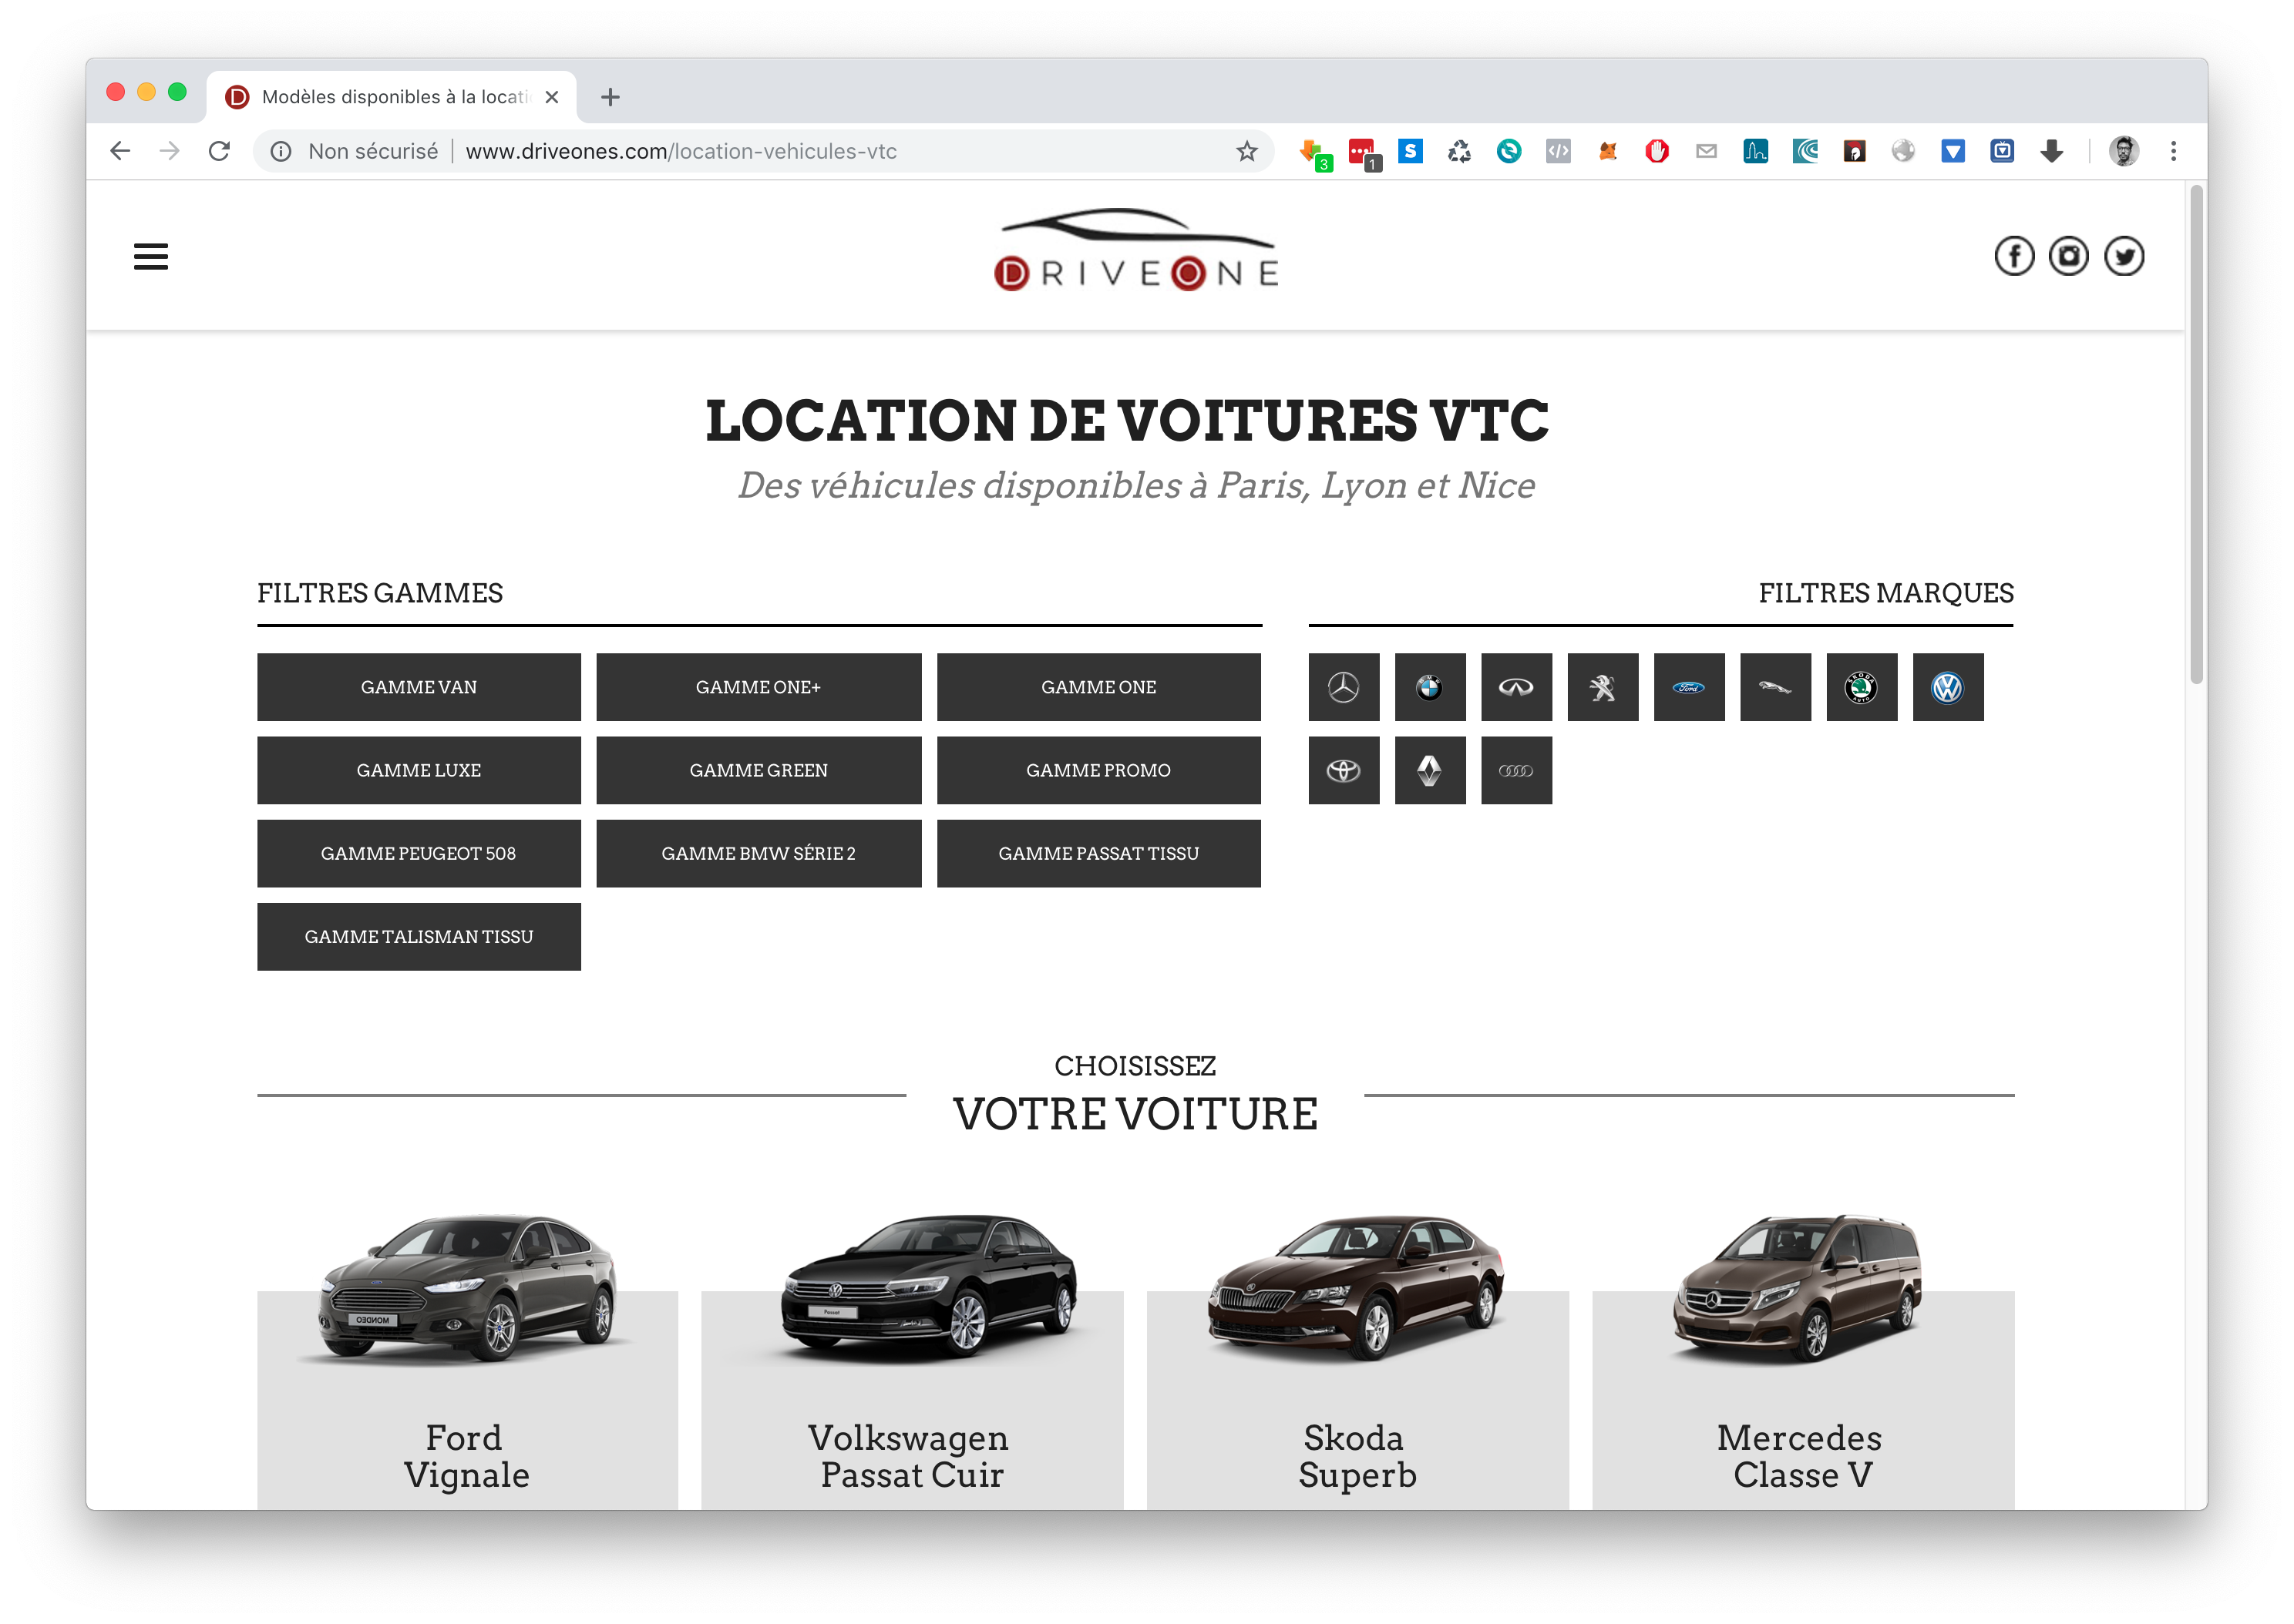Filter by Gamme Green
The image size is (2294, 1624).
(758, 770)
